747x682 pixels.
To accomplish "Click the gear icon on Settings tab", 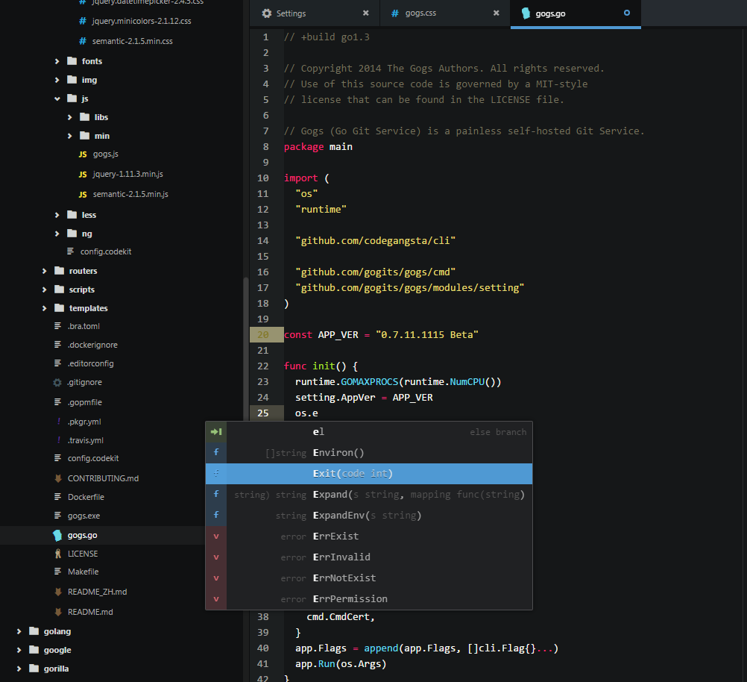I will click(x=267, y=13).
